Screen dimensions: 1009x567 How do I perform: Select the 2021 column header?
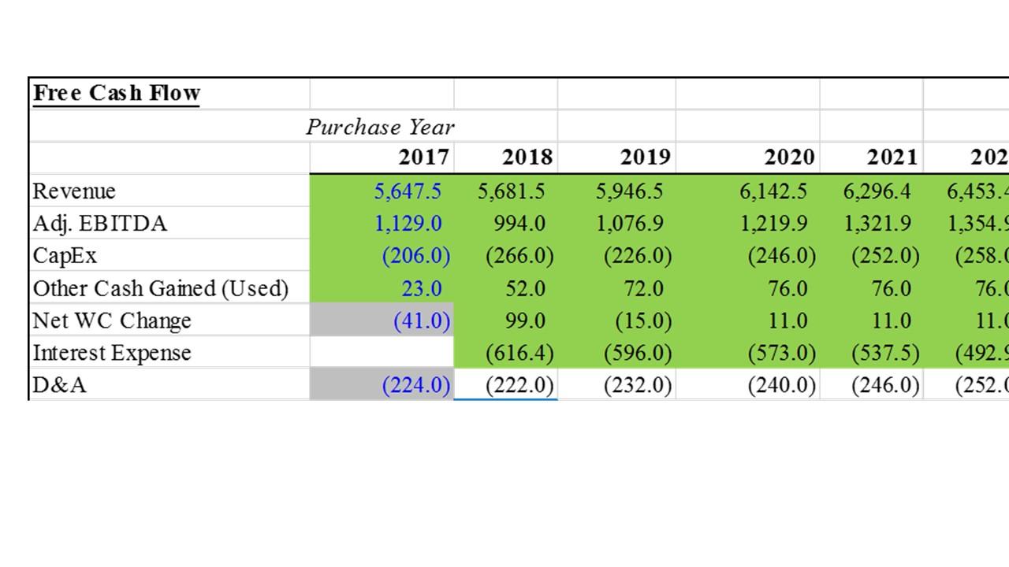872,157
